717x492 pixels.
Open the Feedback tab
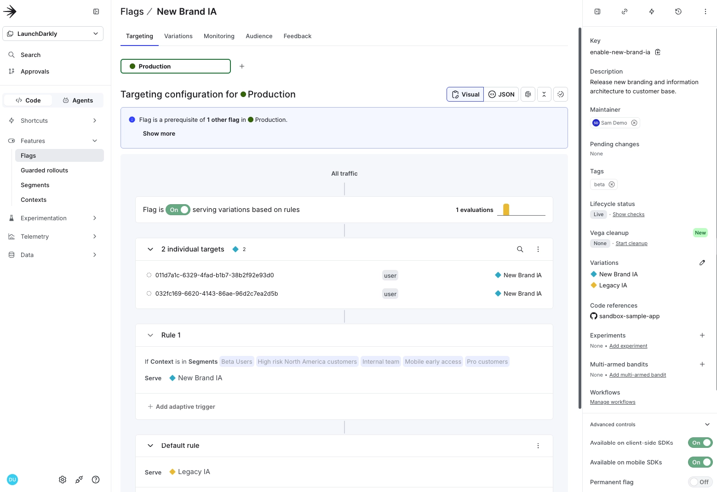[298, 36]
